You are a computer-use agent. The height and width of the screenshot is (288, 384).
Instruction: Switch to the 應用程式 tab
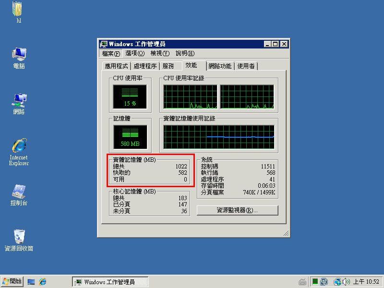(x=116, y=66)
